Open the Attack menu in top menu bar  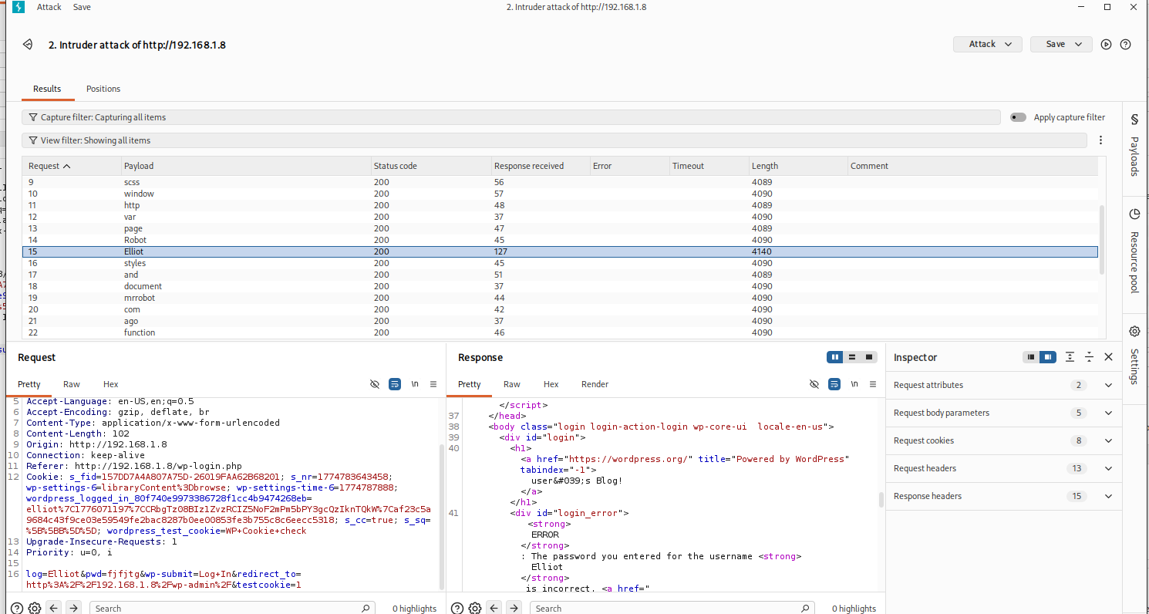click(x=49, y=7)
